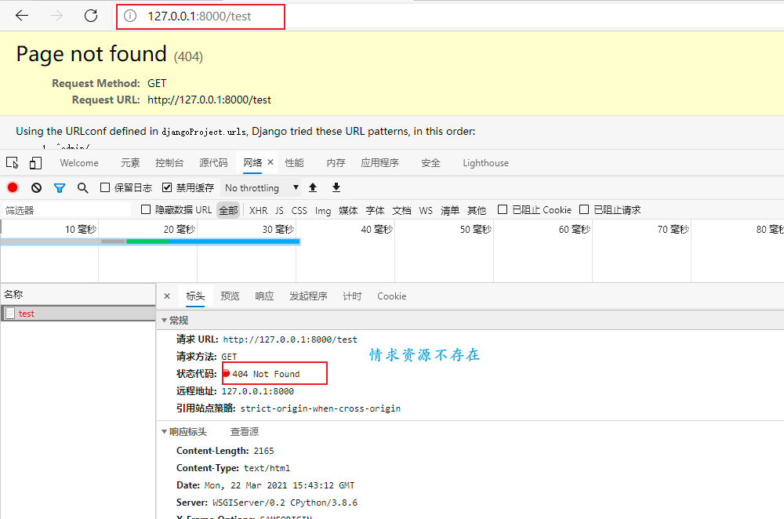Select the 网络 tab
This screenshot has height=519, width=784.
(252, 162)
